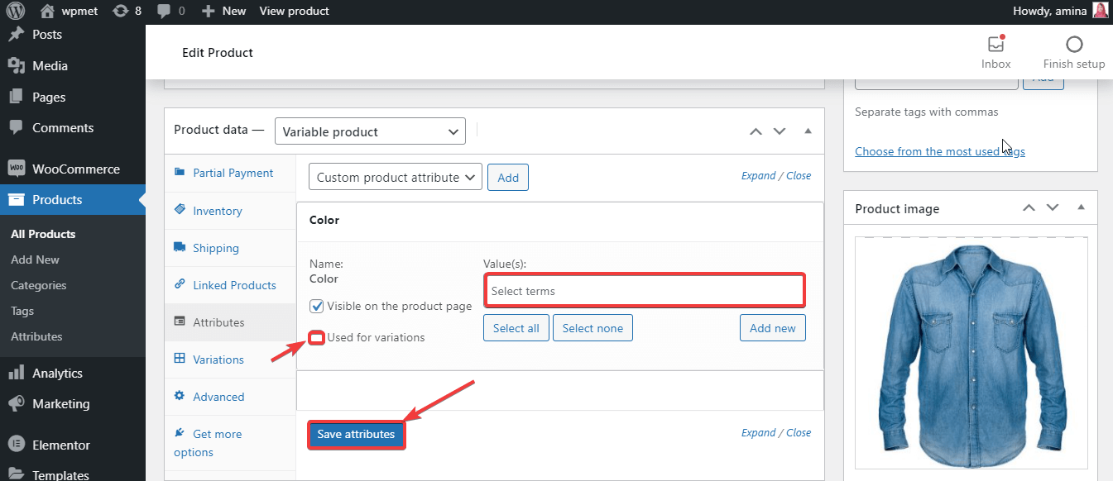This screenshot has width=1113, height=481.
Task: Open the Custom product attribute dropdown
Action: [395, 177]
